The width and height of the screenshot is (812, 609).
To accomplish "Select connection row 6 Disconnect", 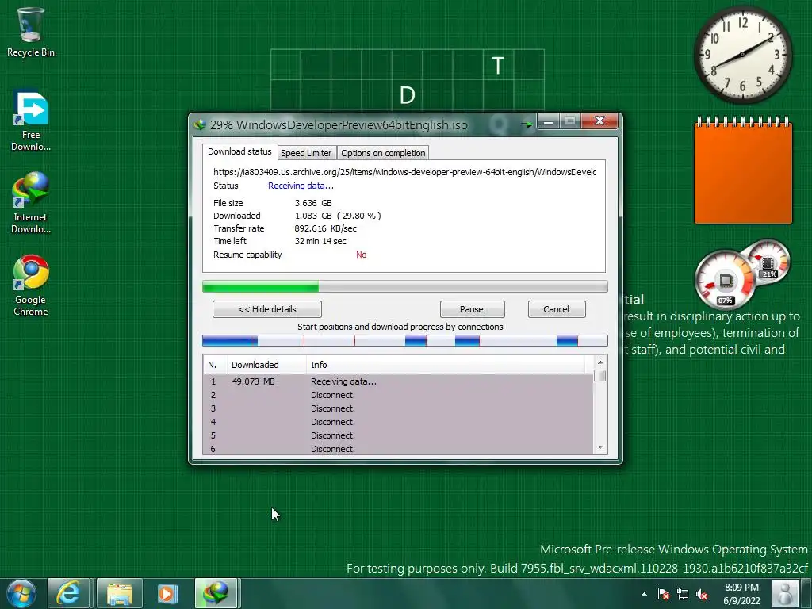I will (398, 449).
